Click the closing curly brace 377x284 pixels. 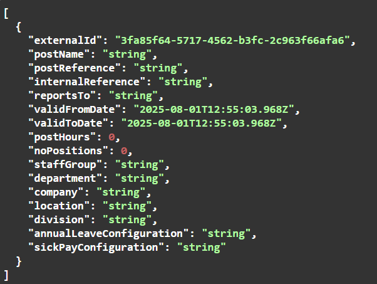tap(19, 261)
